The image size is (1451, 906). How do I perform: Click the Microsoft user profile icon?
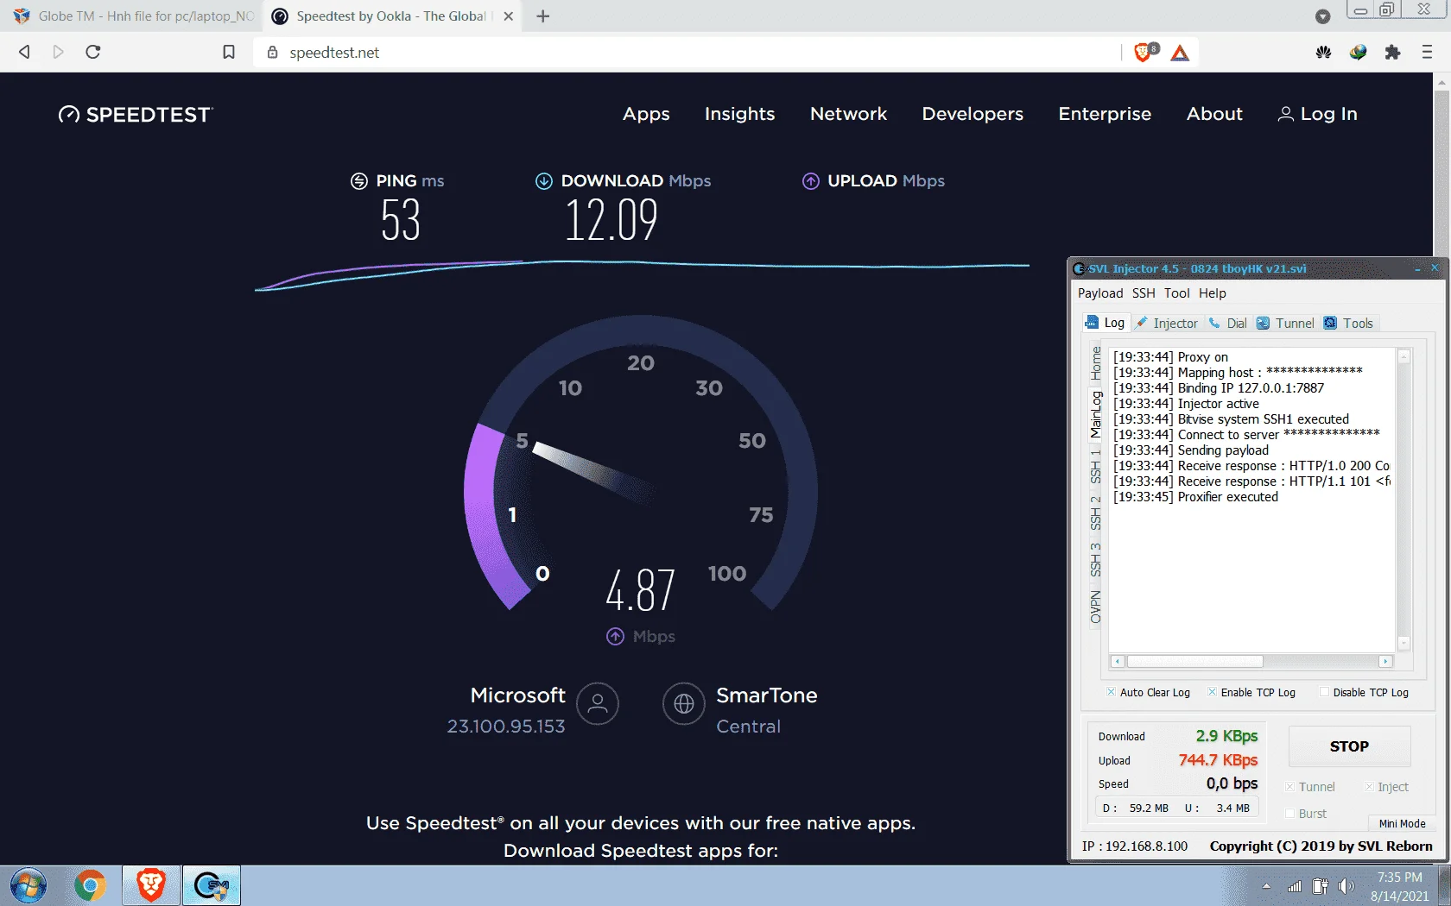598,704
